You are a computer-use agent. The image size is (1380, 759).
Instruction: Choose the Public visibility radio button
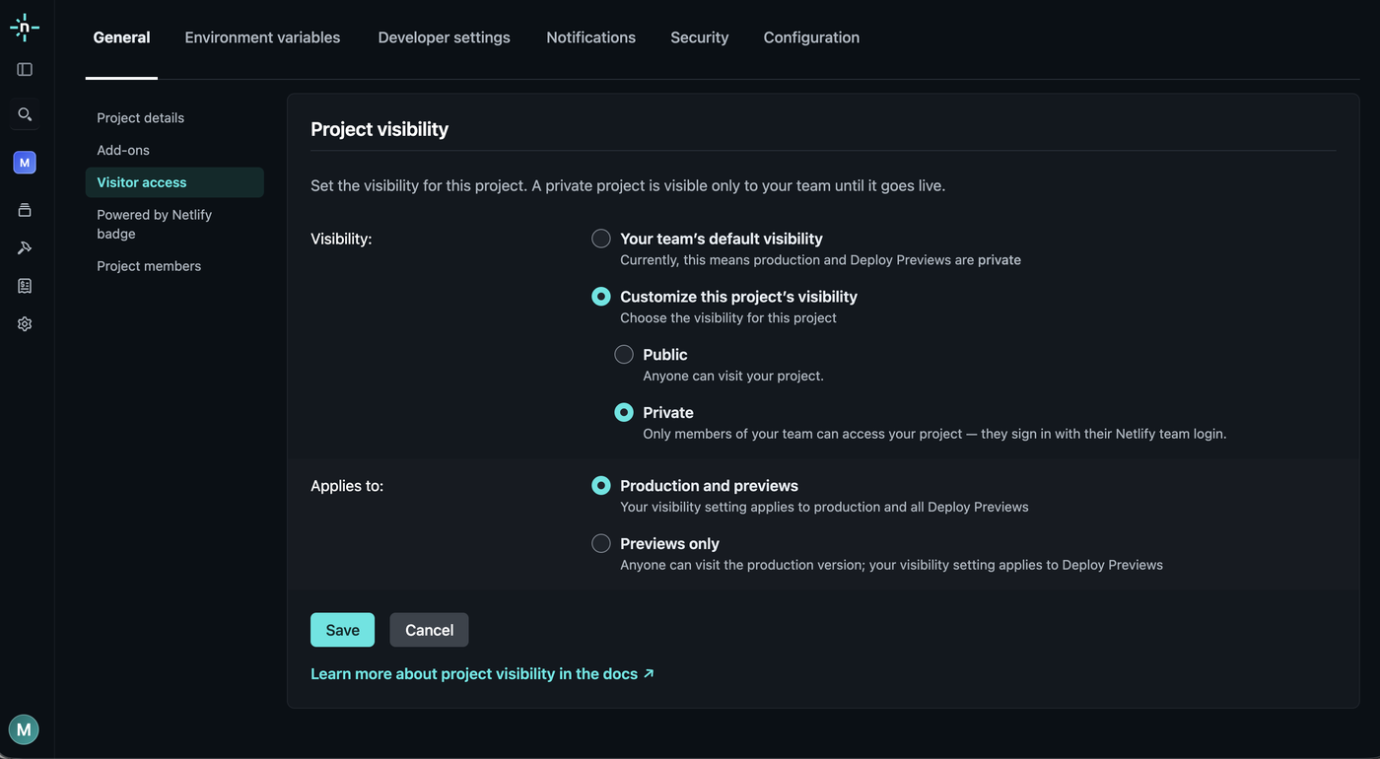[624, 355]
